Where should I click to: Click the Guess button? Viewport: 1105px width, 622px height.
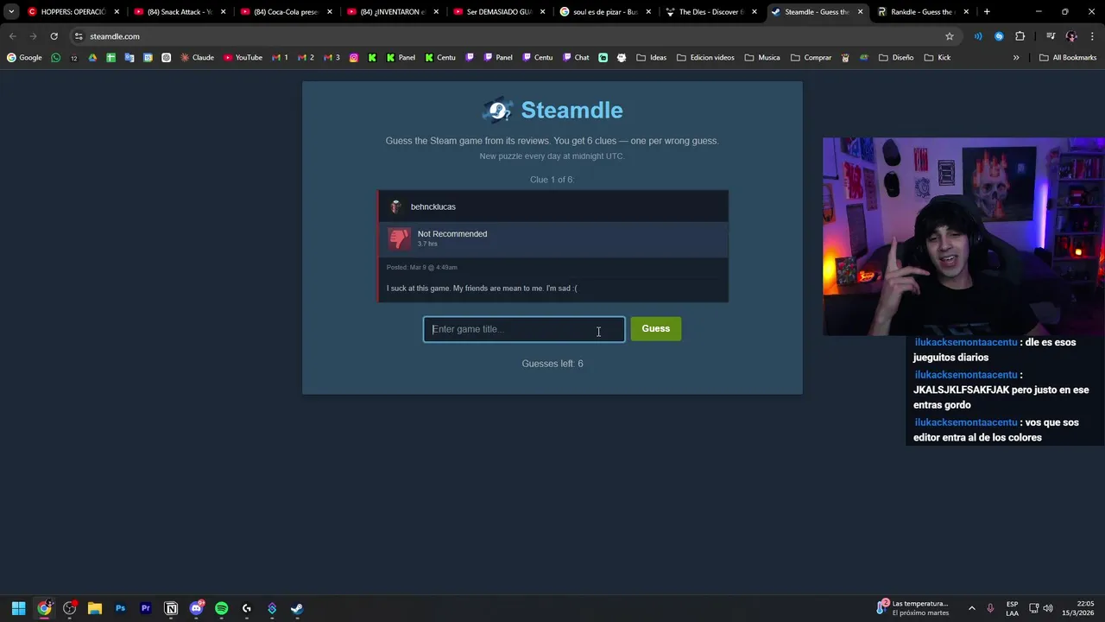click(655, 328)
